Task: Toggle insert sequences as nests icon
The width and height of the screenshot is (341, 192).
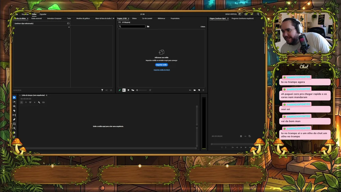Action: pyautogui.click(x=22, y=102)
